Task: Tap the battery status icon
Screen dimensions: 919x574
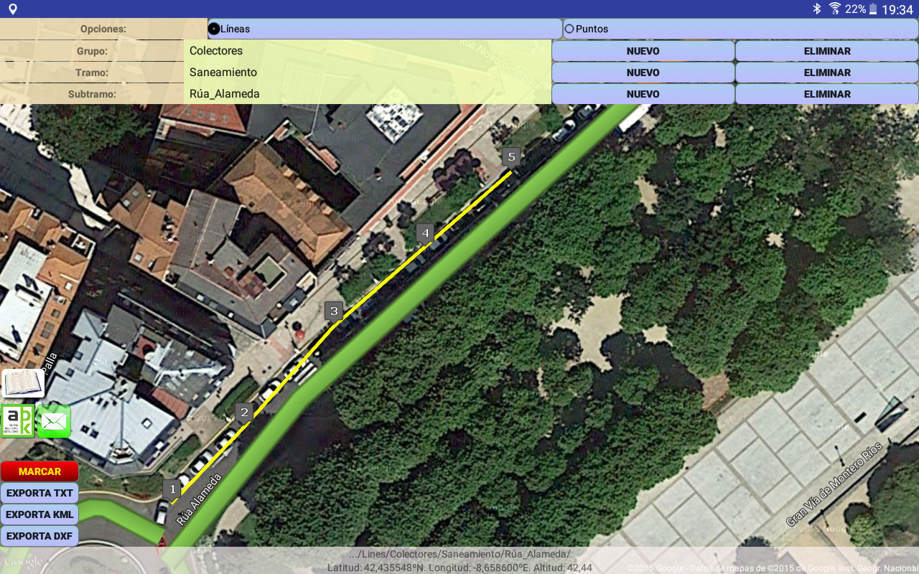Action: [x=873, y=9]
